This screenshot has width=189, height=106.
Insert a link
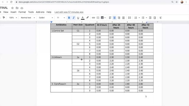(x=93, y=18)
